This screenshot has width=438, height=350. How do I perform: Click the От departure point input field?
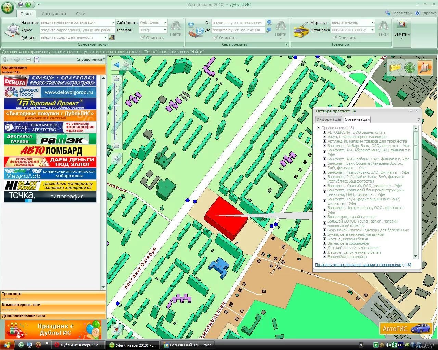click(238, 23)
